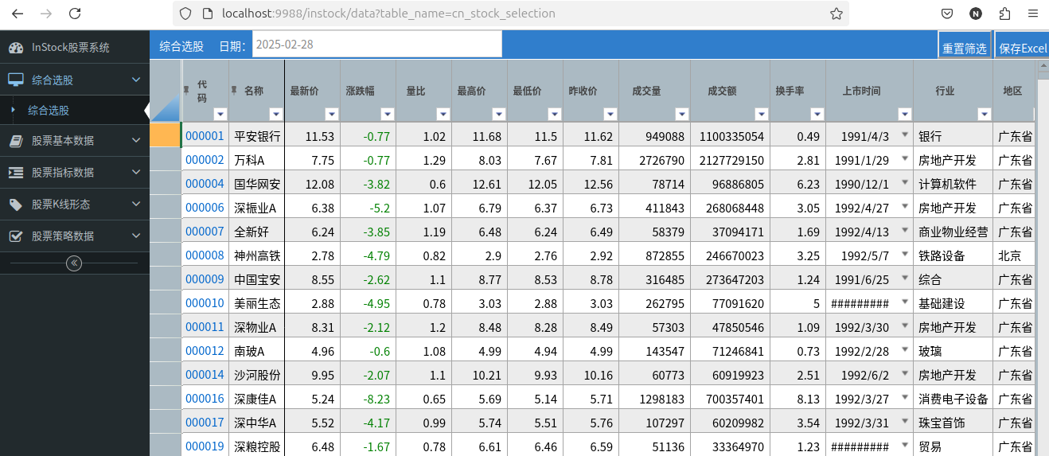Viewport: 1049px width, 456px height.
Task: Click the vertical scrollbar up arrow of grid
Action: click(1042, 67)
